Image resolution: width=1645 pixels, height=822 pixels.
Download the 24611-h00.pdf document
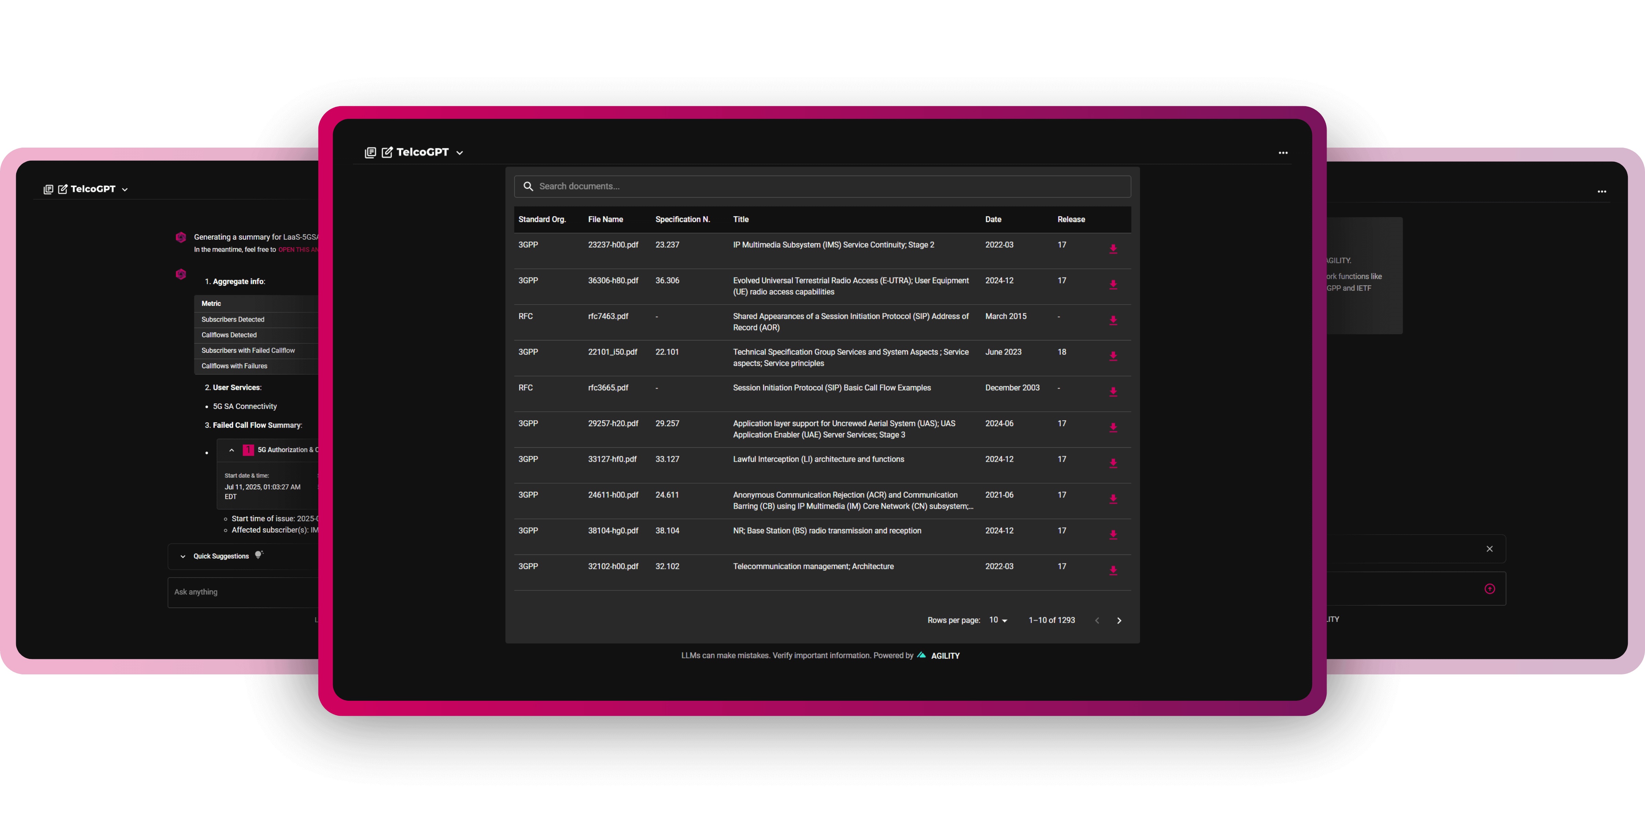click(1113, 499)
